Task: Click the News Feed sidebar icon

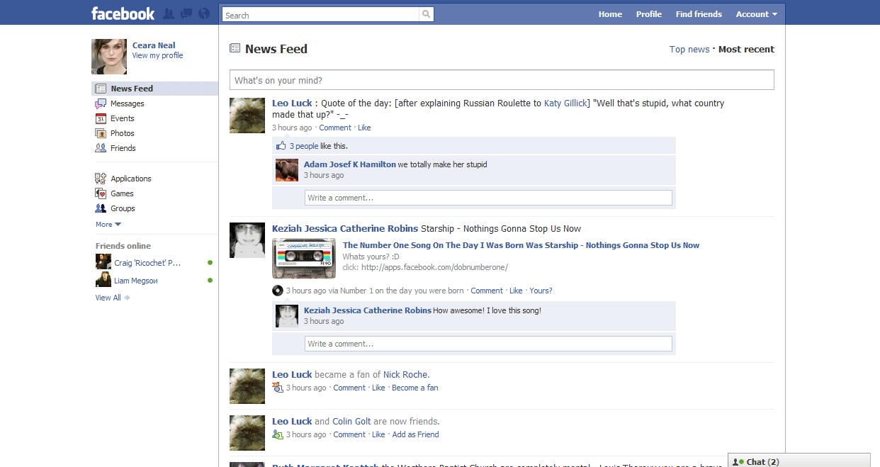Action: click(x=101, y=89)
